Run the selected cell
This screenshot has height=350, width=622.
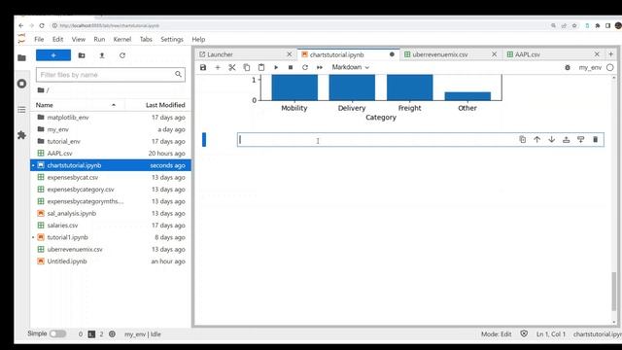[276, 67]
